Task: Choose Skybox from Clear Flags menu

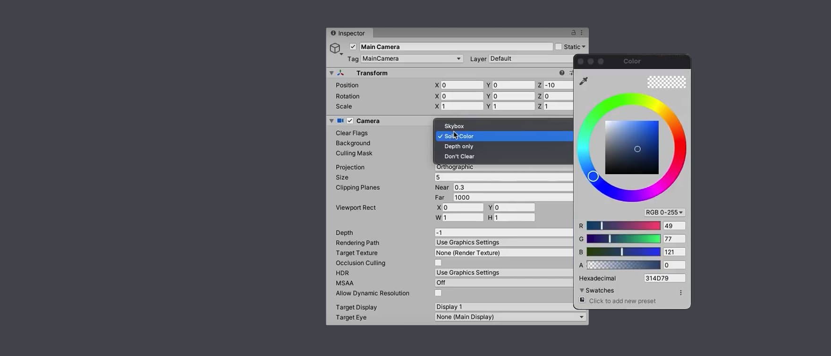Action: (454, 126)
